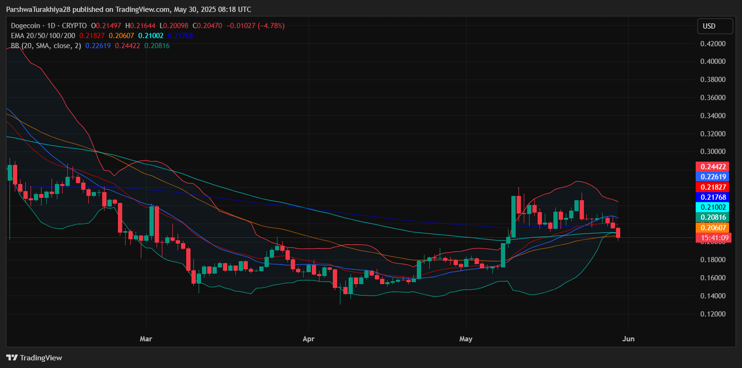Select the cyan 0.21002 price-axis tag
The height and width of the screenshot is (368, 742).
(713, 207)
